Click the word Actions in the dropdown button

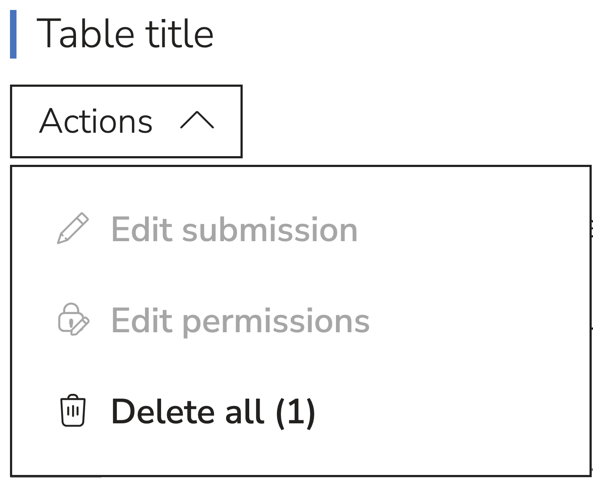[96, 121]
